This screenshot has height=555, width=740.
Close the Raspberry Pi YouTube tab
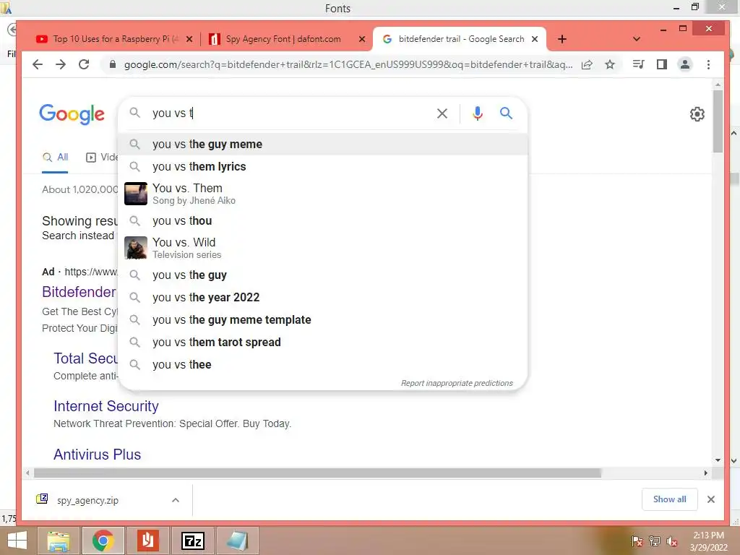click(x=189, y=39)
